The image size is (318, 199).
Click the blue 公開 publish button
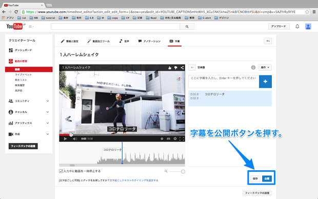click(267, 178)
